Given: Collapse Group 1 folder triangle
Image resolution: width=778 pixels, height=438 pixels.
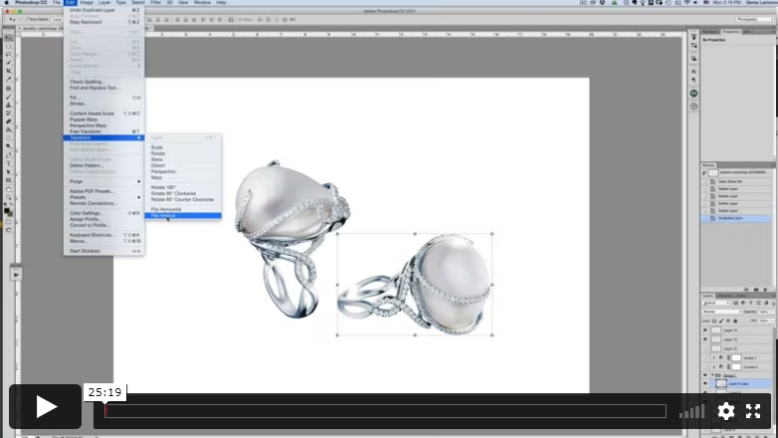Looking at the screenshot, I should point(712,375).
